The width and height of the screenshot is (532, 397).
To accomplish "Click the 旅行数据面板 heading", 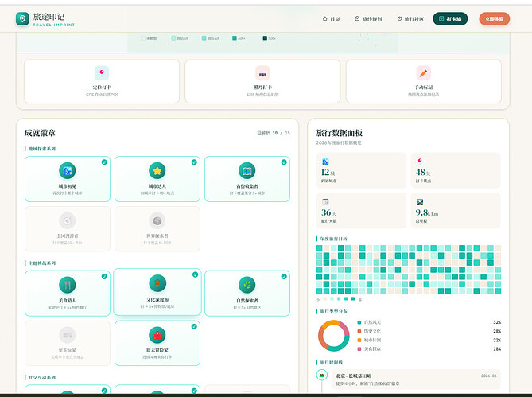I will coord(340,133).
